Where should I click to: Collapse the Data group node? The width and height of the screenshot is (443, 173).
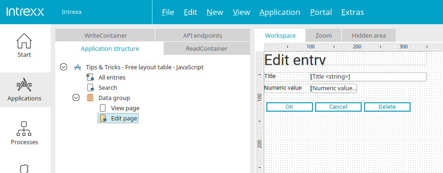coord(76,98)
